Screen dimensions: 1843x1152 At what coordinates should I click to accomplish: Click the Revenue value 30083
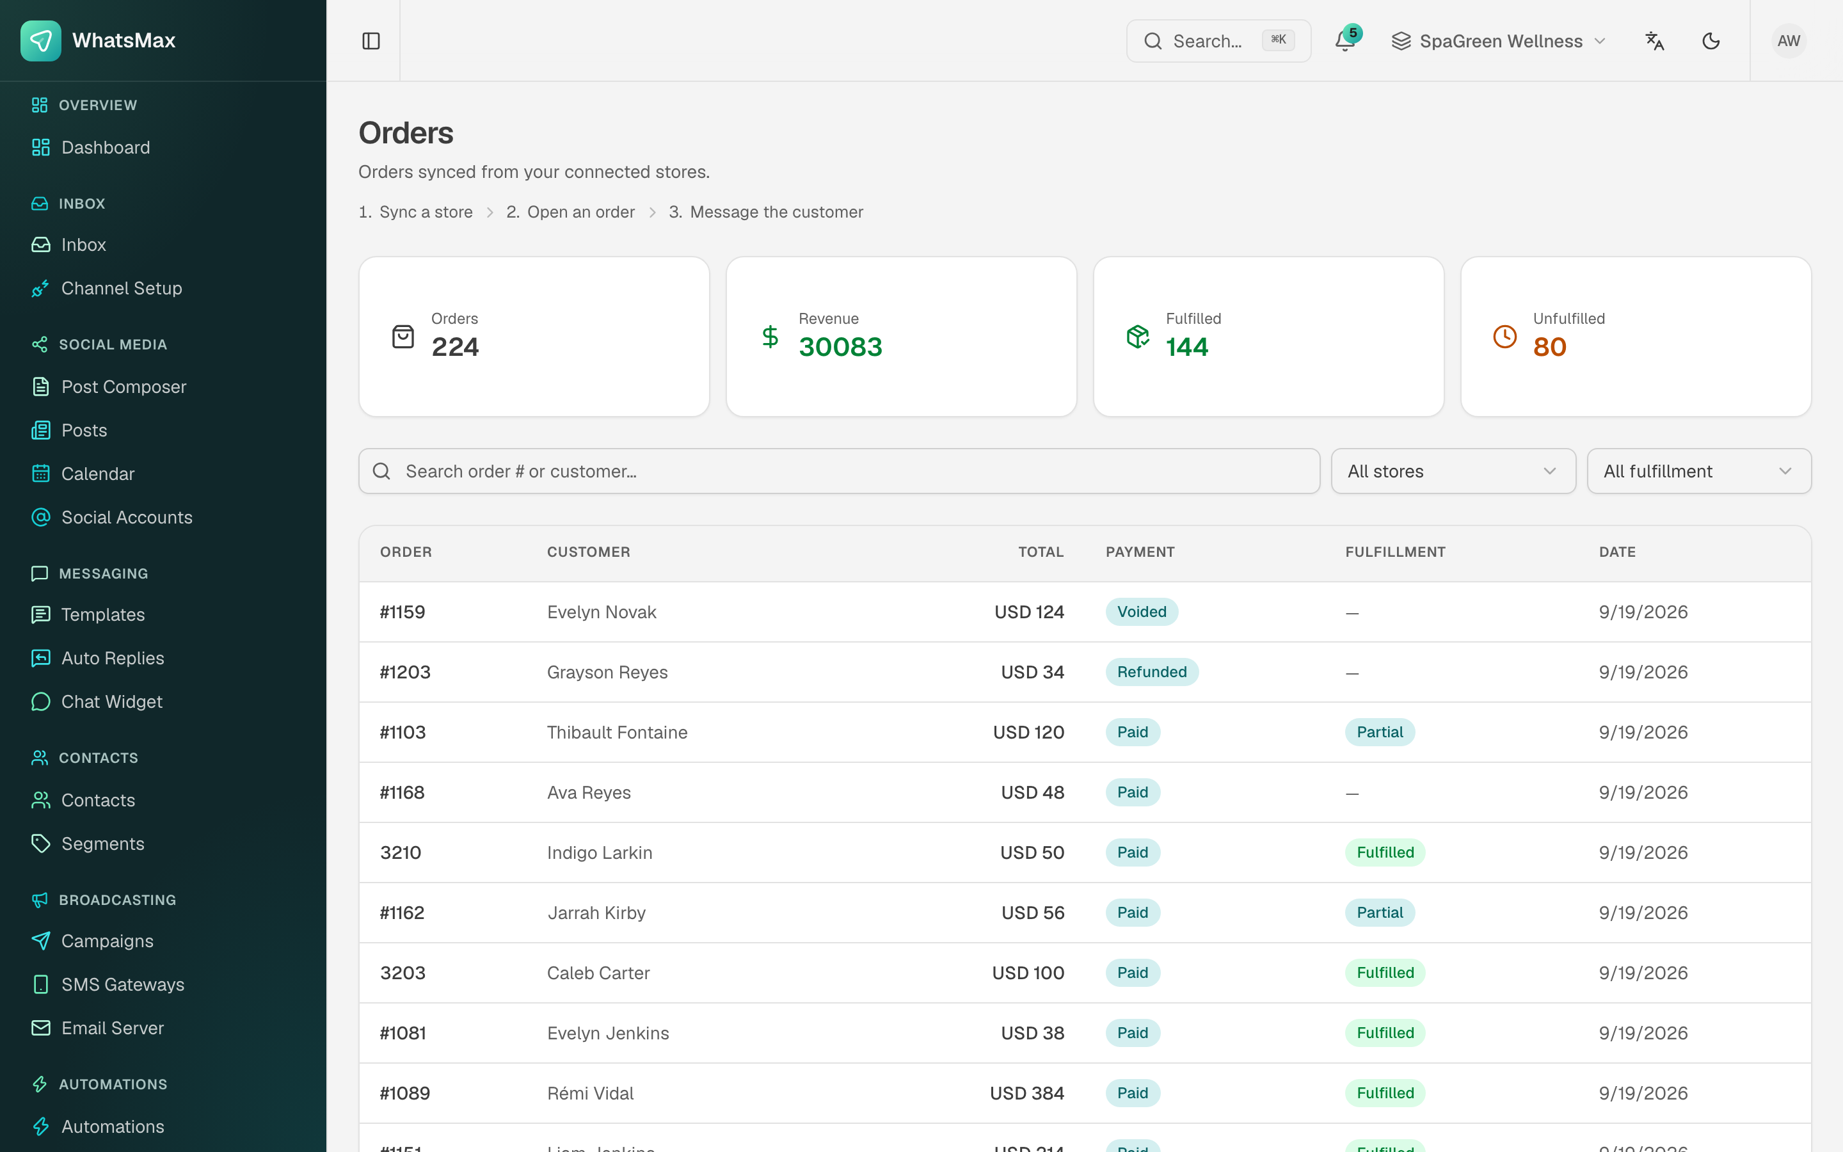(840, 347)
